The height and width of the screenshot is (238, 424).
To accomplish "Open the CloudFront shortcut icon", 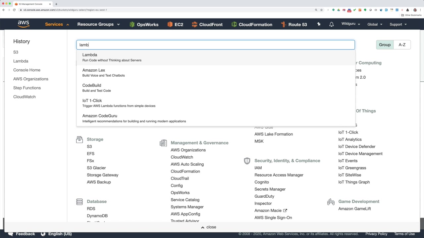I will click(194, 24).
